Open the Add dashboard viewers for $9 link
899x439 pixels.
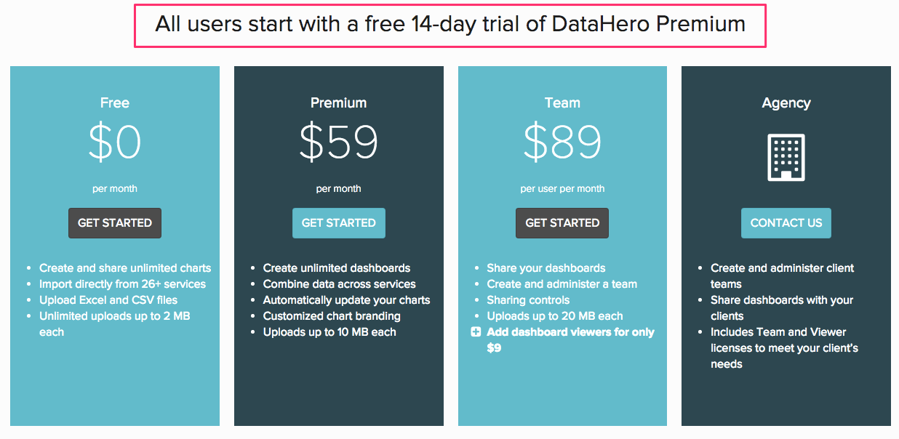point(571,340)
